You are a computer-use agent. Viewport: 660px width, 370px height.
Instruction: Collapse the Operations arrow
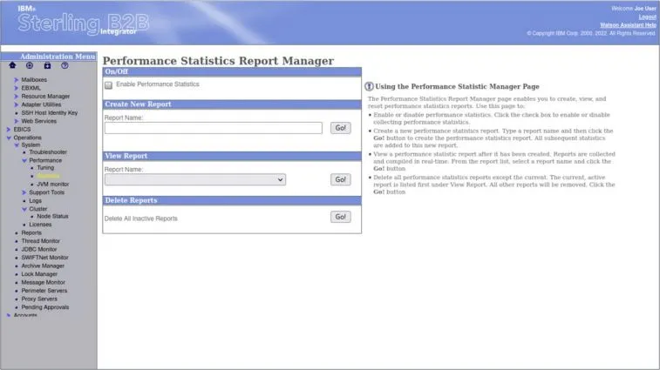pos(9,138)
